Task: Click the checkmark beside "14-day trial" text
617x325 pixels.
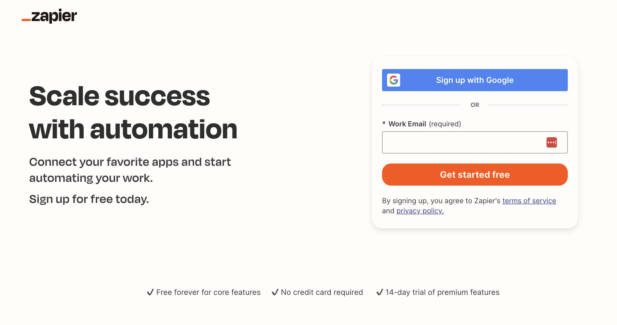Action: click(380, 292)
